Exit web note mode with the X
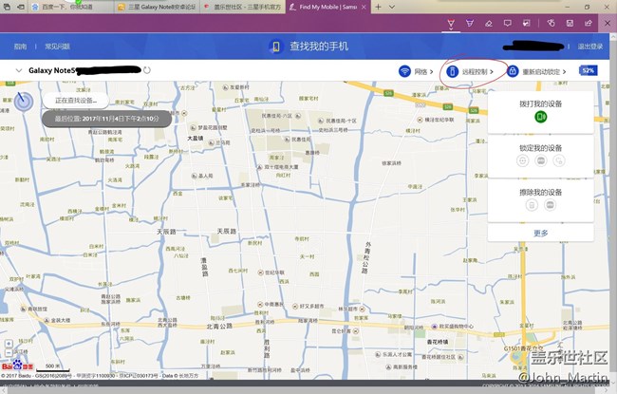The width and height of the screenshot is (617, 394). click(x=608, y=24)
